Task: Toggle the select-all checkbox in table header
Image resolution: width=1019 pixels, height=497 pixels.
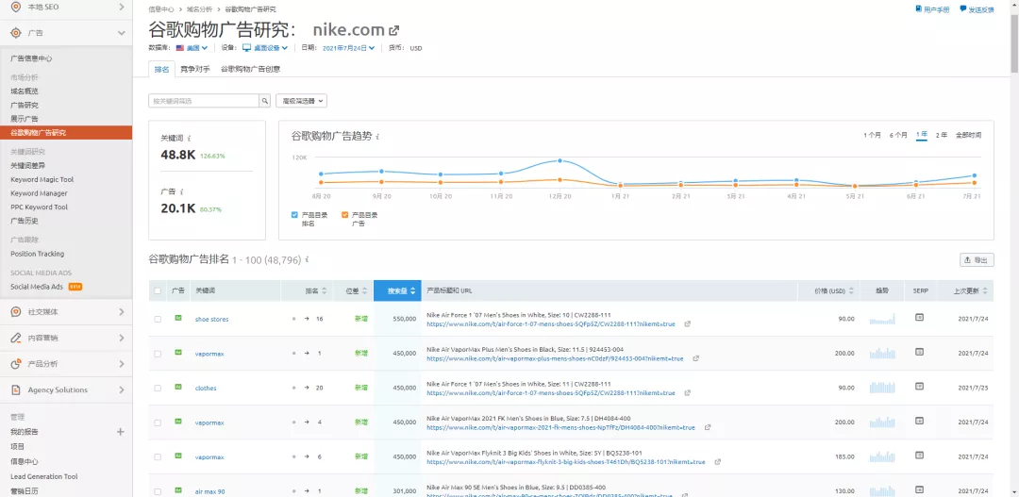Action: point(158,290)
